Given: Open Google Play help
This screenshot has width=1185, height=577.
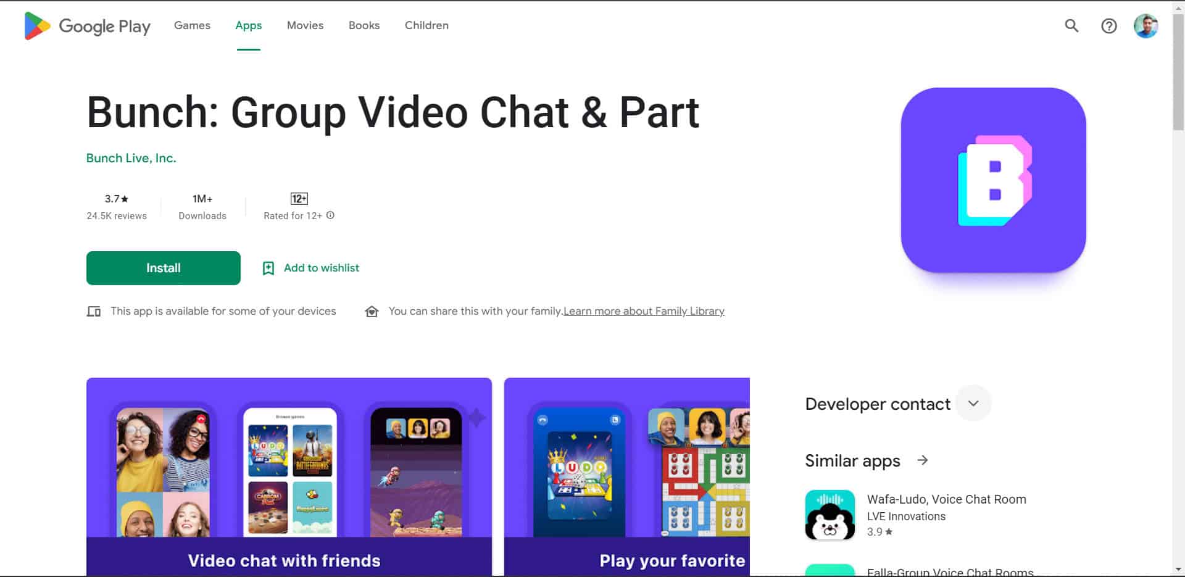Looking at the screenshot, I should point(1109,26).
